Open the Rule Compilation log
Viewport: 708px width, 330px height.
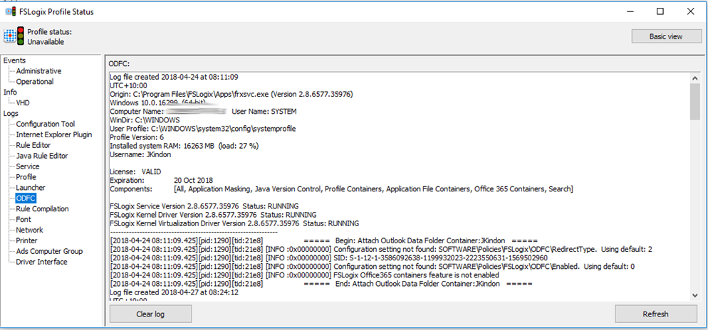pos(43,208)
